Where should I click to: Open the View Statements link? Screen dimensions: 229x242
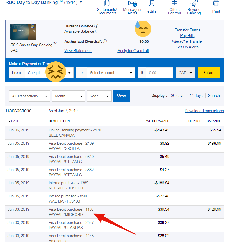click(x=78, y=51)
